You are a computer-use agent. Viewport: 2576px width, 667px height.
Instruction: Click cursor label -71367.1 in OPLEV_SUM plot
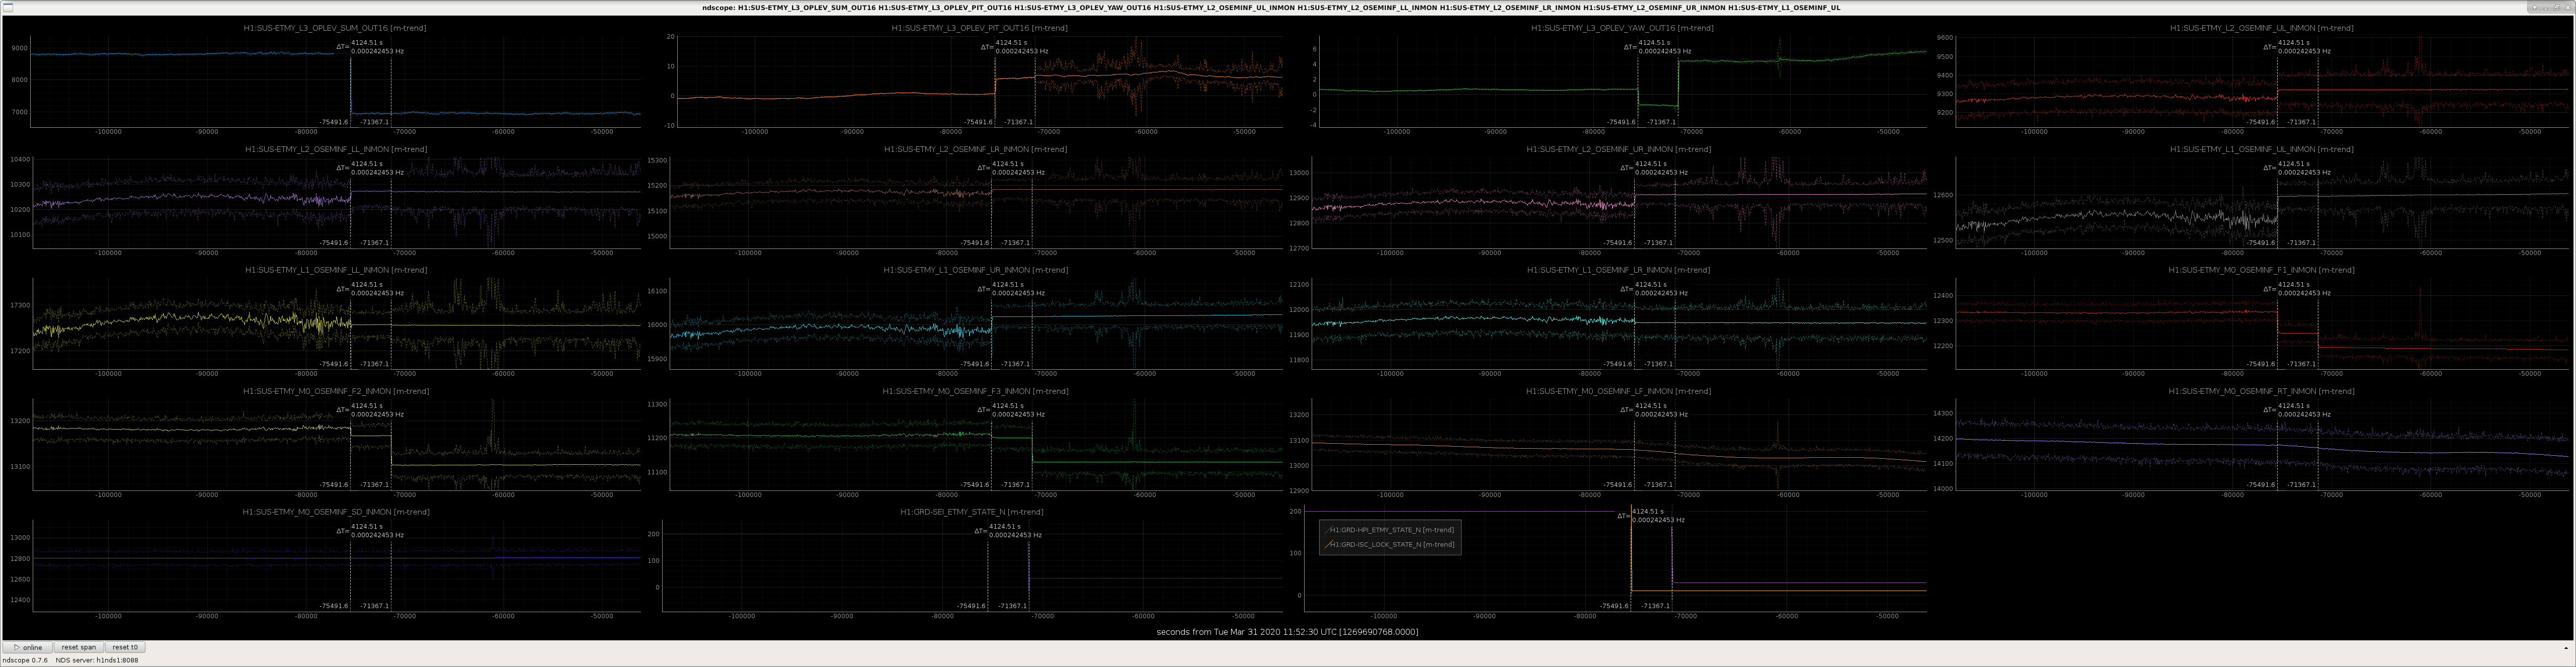click(375, 122)
